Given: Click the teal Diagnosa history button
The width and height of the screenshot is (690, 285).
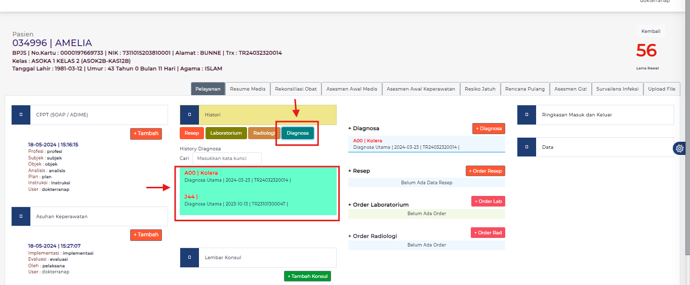Looking at the screenshot, I should 297,133.
